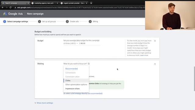
Task: Close the marketing agency new york tab
Action: tap(57, 3)
